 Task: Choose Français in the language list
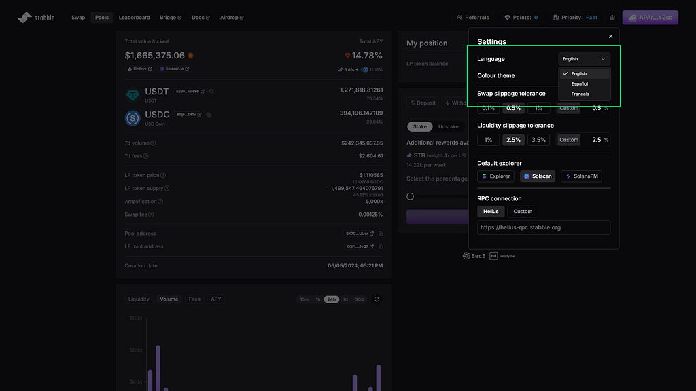point(584,94)
